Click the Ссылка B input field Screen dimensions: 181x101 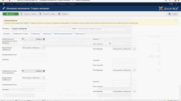coord(124,60)
